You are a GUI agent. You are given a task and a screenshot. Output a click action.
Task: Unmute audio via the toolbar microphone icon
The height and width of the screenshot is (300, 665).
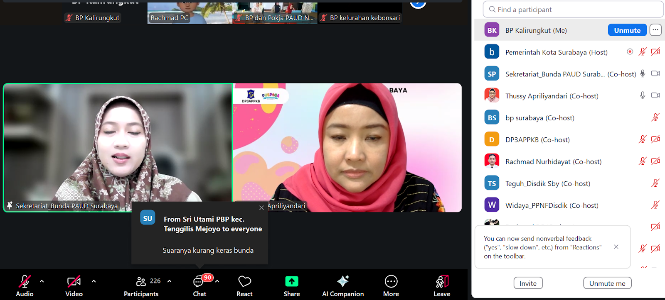coord(25,282)
